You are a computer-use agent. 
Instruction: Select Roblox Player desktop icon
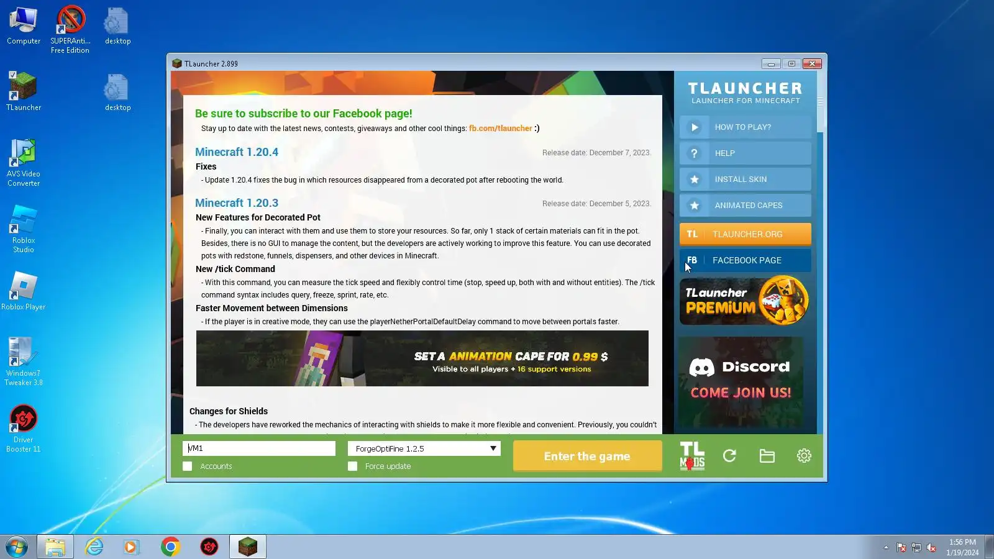pos(24,291)
